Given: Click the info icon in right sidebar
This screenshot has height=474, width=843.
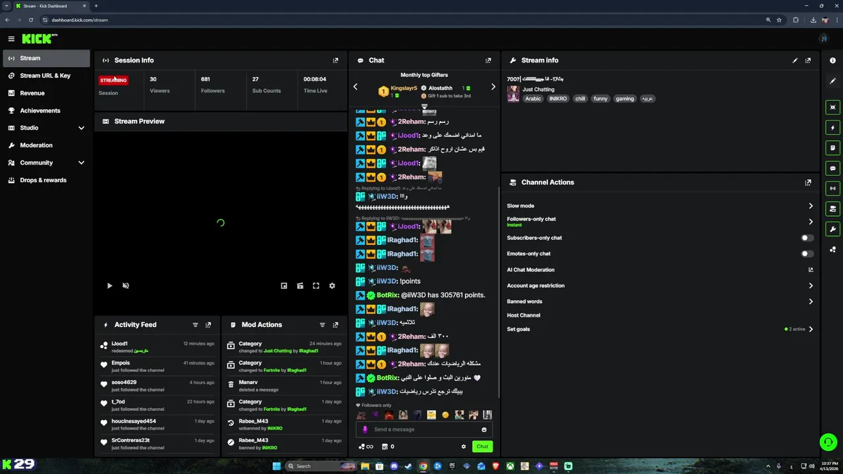Looking at the screenshot, I should click(x=833, y=61).
